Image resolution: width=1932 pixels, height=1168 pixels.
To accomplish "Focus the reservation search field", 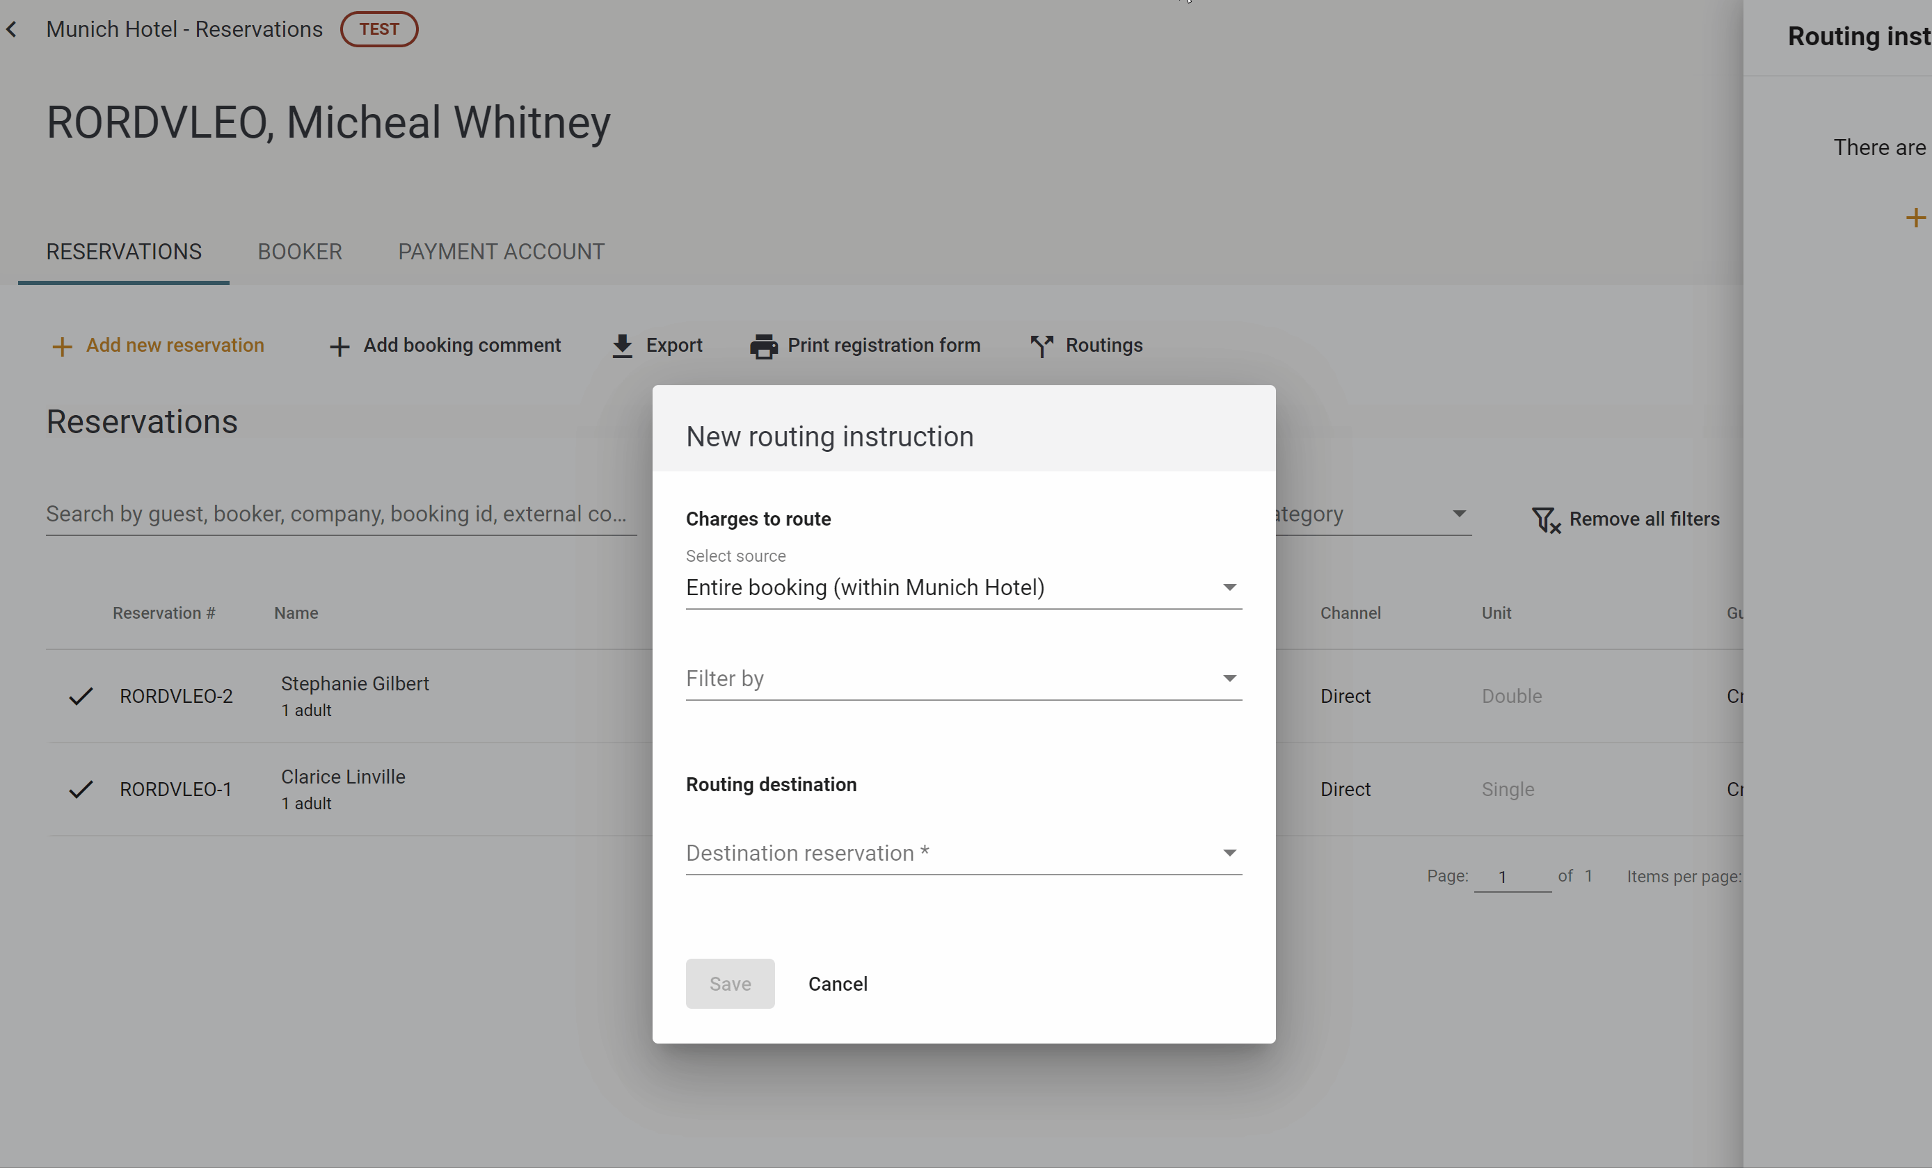I will [x=341, y=514].
